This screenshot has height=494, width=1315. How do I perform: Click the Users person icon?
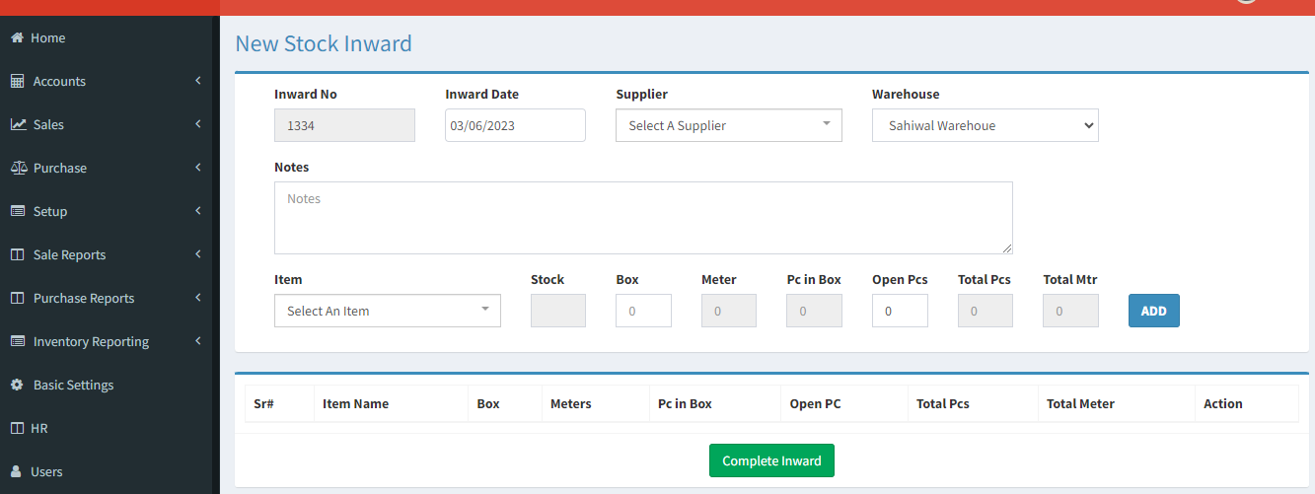(x=16, y=471)
